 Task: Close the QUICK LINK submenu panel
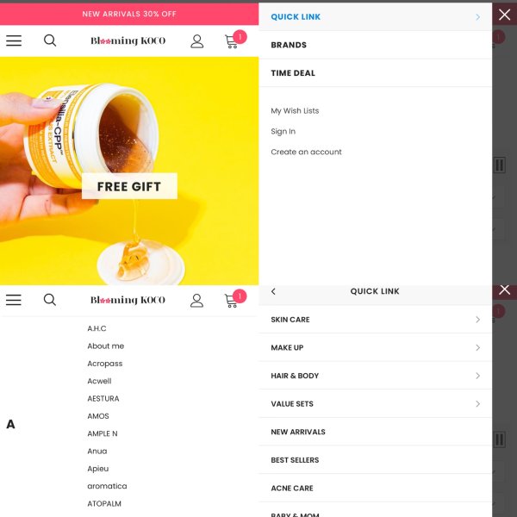(504, 290)
